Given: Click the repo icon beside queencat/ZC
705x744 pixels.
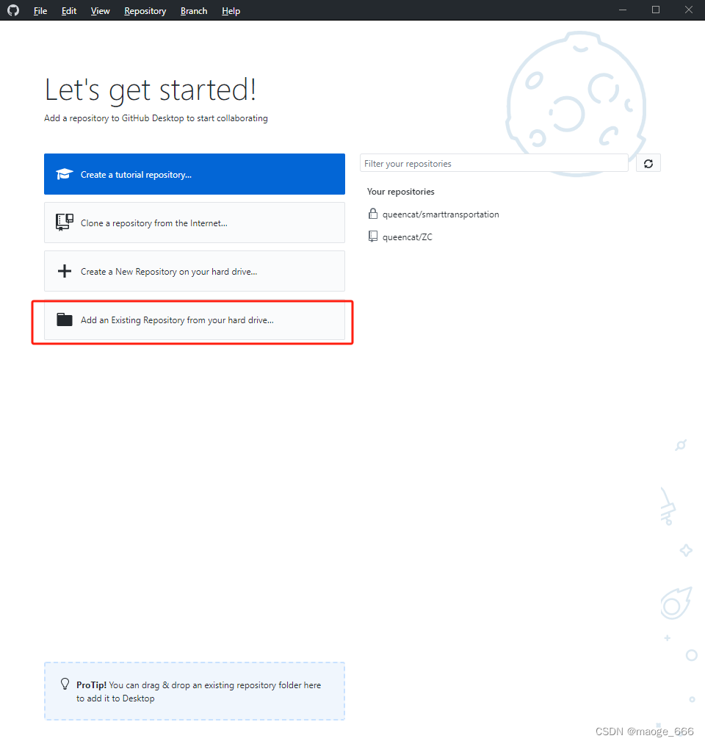Looking at the screenshot, I should [x=373, y=236].
